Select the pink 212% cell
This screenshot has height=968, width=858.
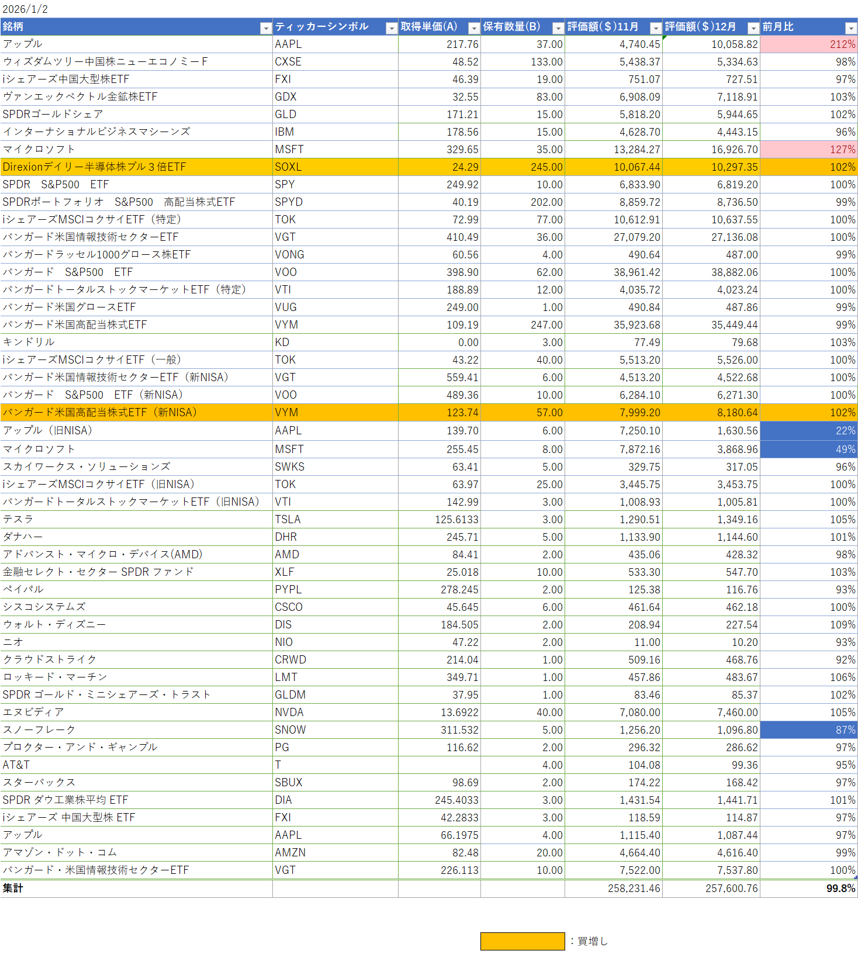click(x=808, y=44)
